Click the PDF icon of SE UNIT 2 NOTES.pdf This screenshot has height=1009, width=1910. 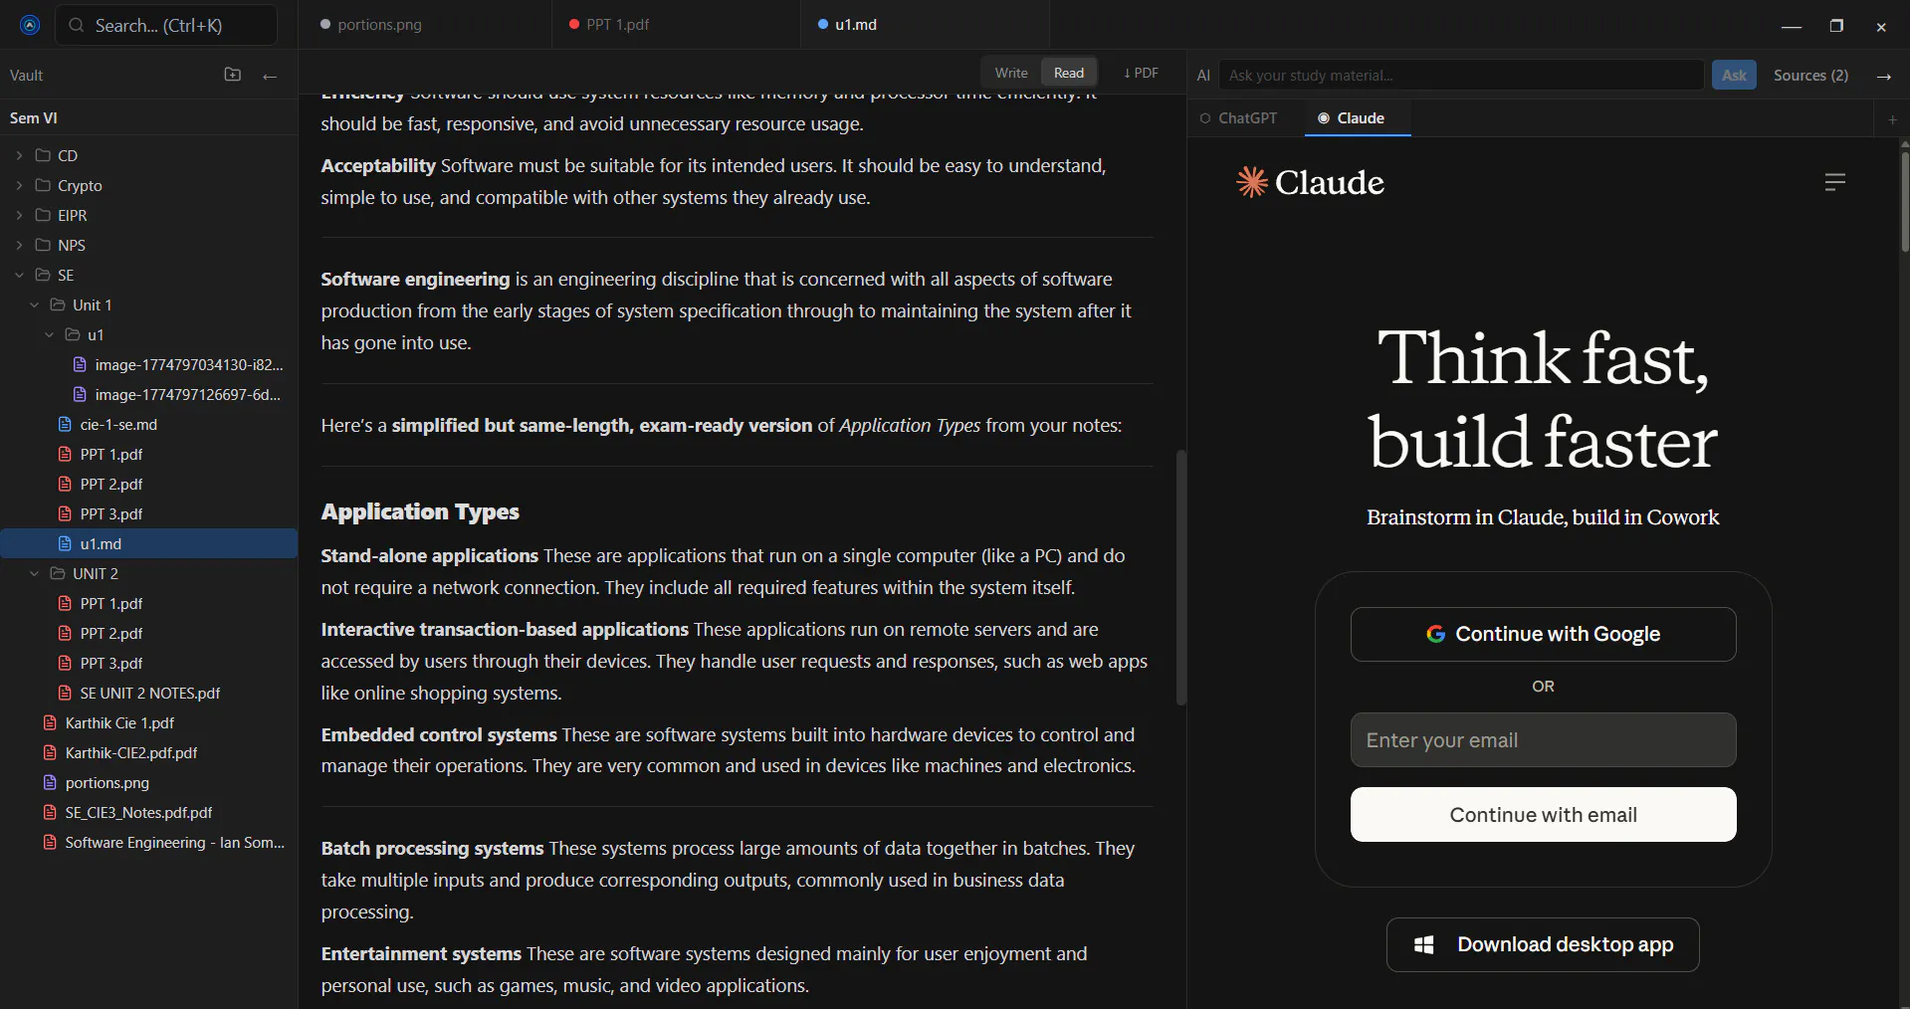coord(65,693)
